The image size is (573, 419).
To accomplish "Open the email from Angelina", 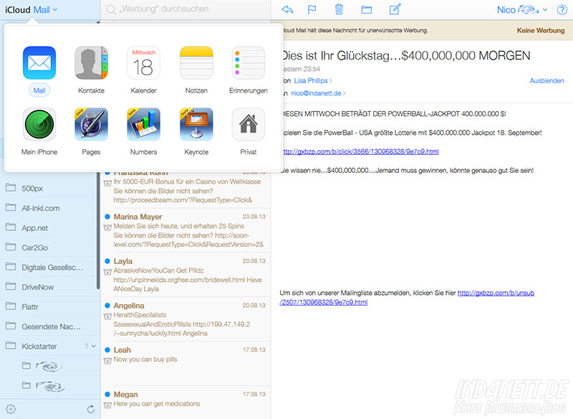I will tap(186, 319).
